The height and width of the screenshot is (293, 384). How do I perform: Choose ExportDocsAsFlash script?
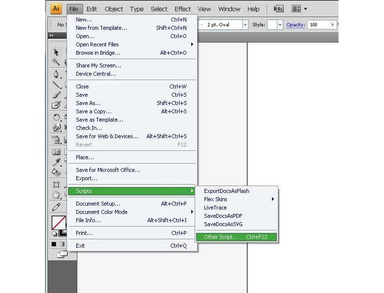pyautogui.click(x=237, y=191)
